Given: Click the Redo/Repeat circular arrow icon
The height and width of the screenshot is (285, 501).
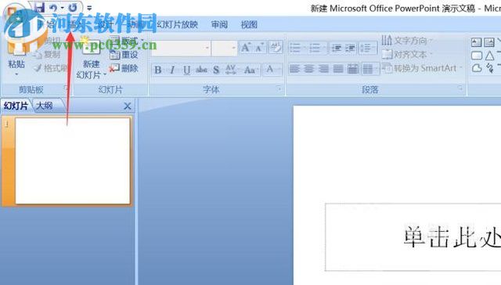Looking at the screenshot, I should point(73,7).
